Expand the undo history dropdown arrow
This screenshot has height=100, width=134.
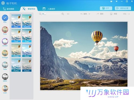point(90,14)
